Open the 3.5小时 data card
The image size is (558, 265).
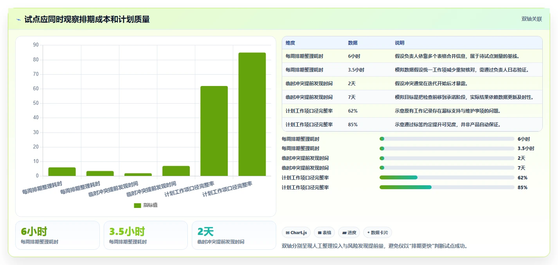tap(146, 235)
